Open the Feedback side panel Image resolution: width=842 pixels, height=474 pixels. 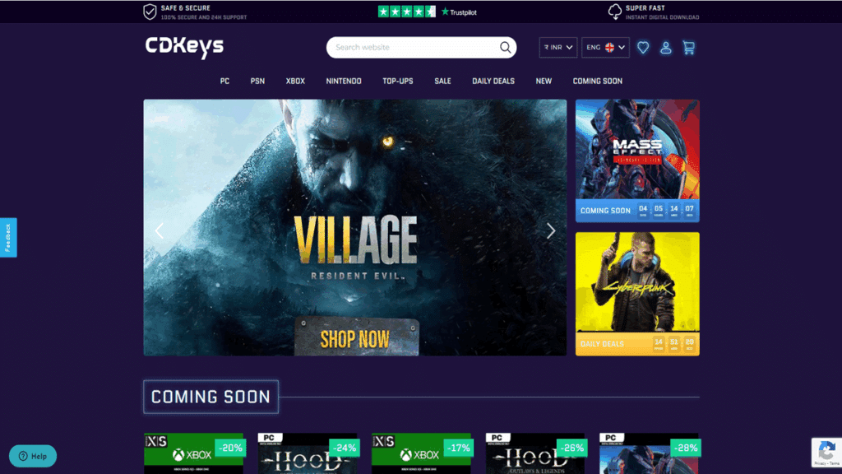(9, 237)
